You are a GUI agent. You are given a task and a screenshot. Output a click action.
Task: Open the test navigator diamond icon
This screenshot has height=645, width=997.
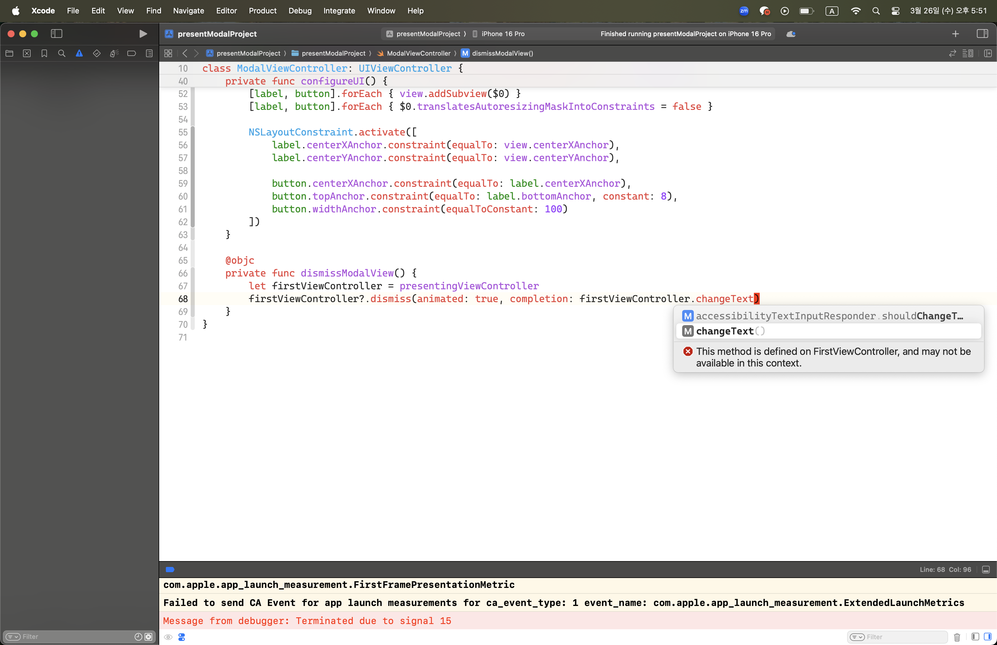coord(96,53)
